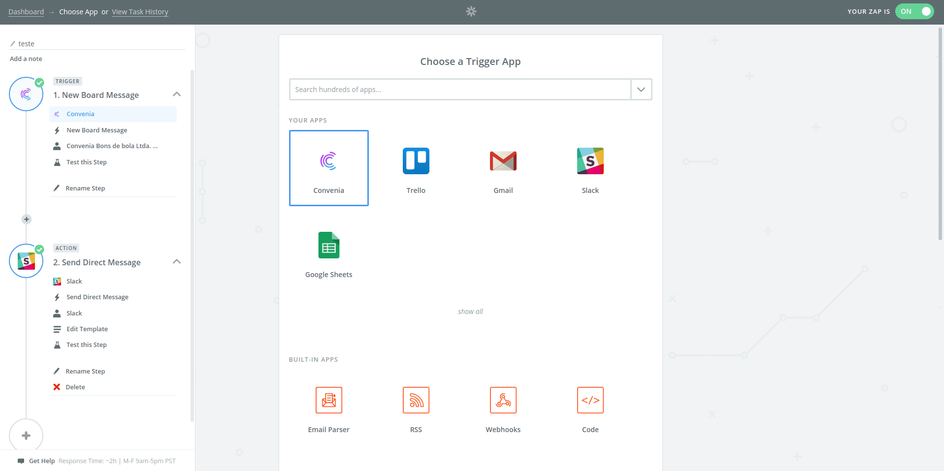Collapse the Send Direct Message action step
Screen dimensions: 944x471
177,261
